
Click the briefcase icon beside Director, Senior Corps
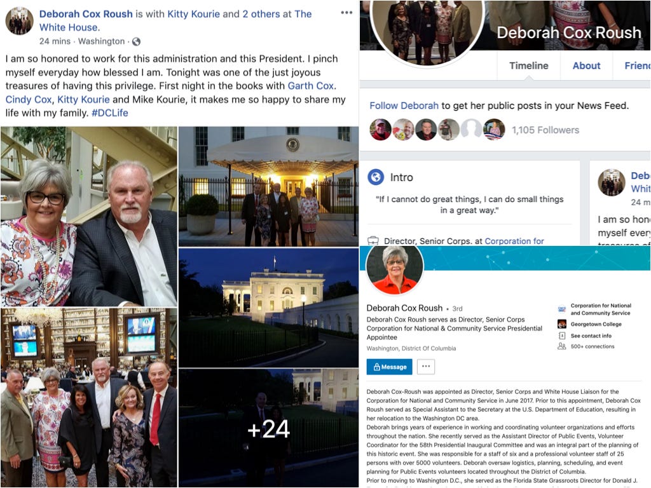coord(373,241)
